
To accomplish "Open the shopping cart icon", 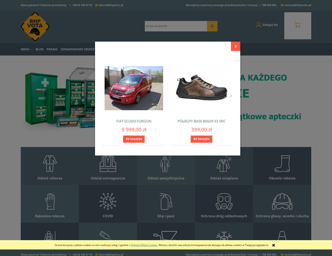I will click(x=298, y=25).
